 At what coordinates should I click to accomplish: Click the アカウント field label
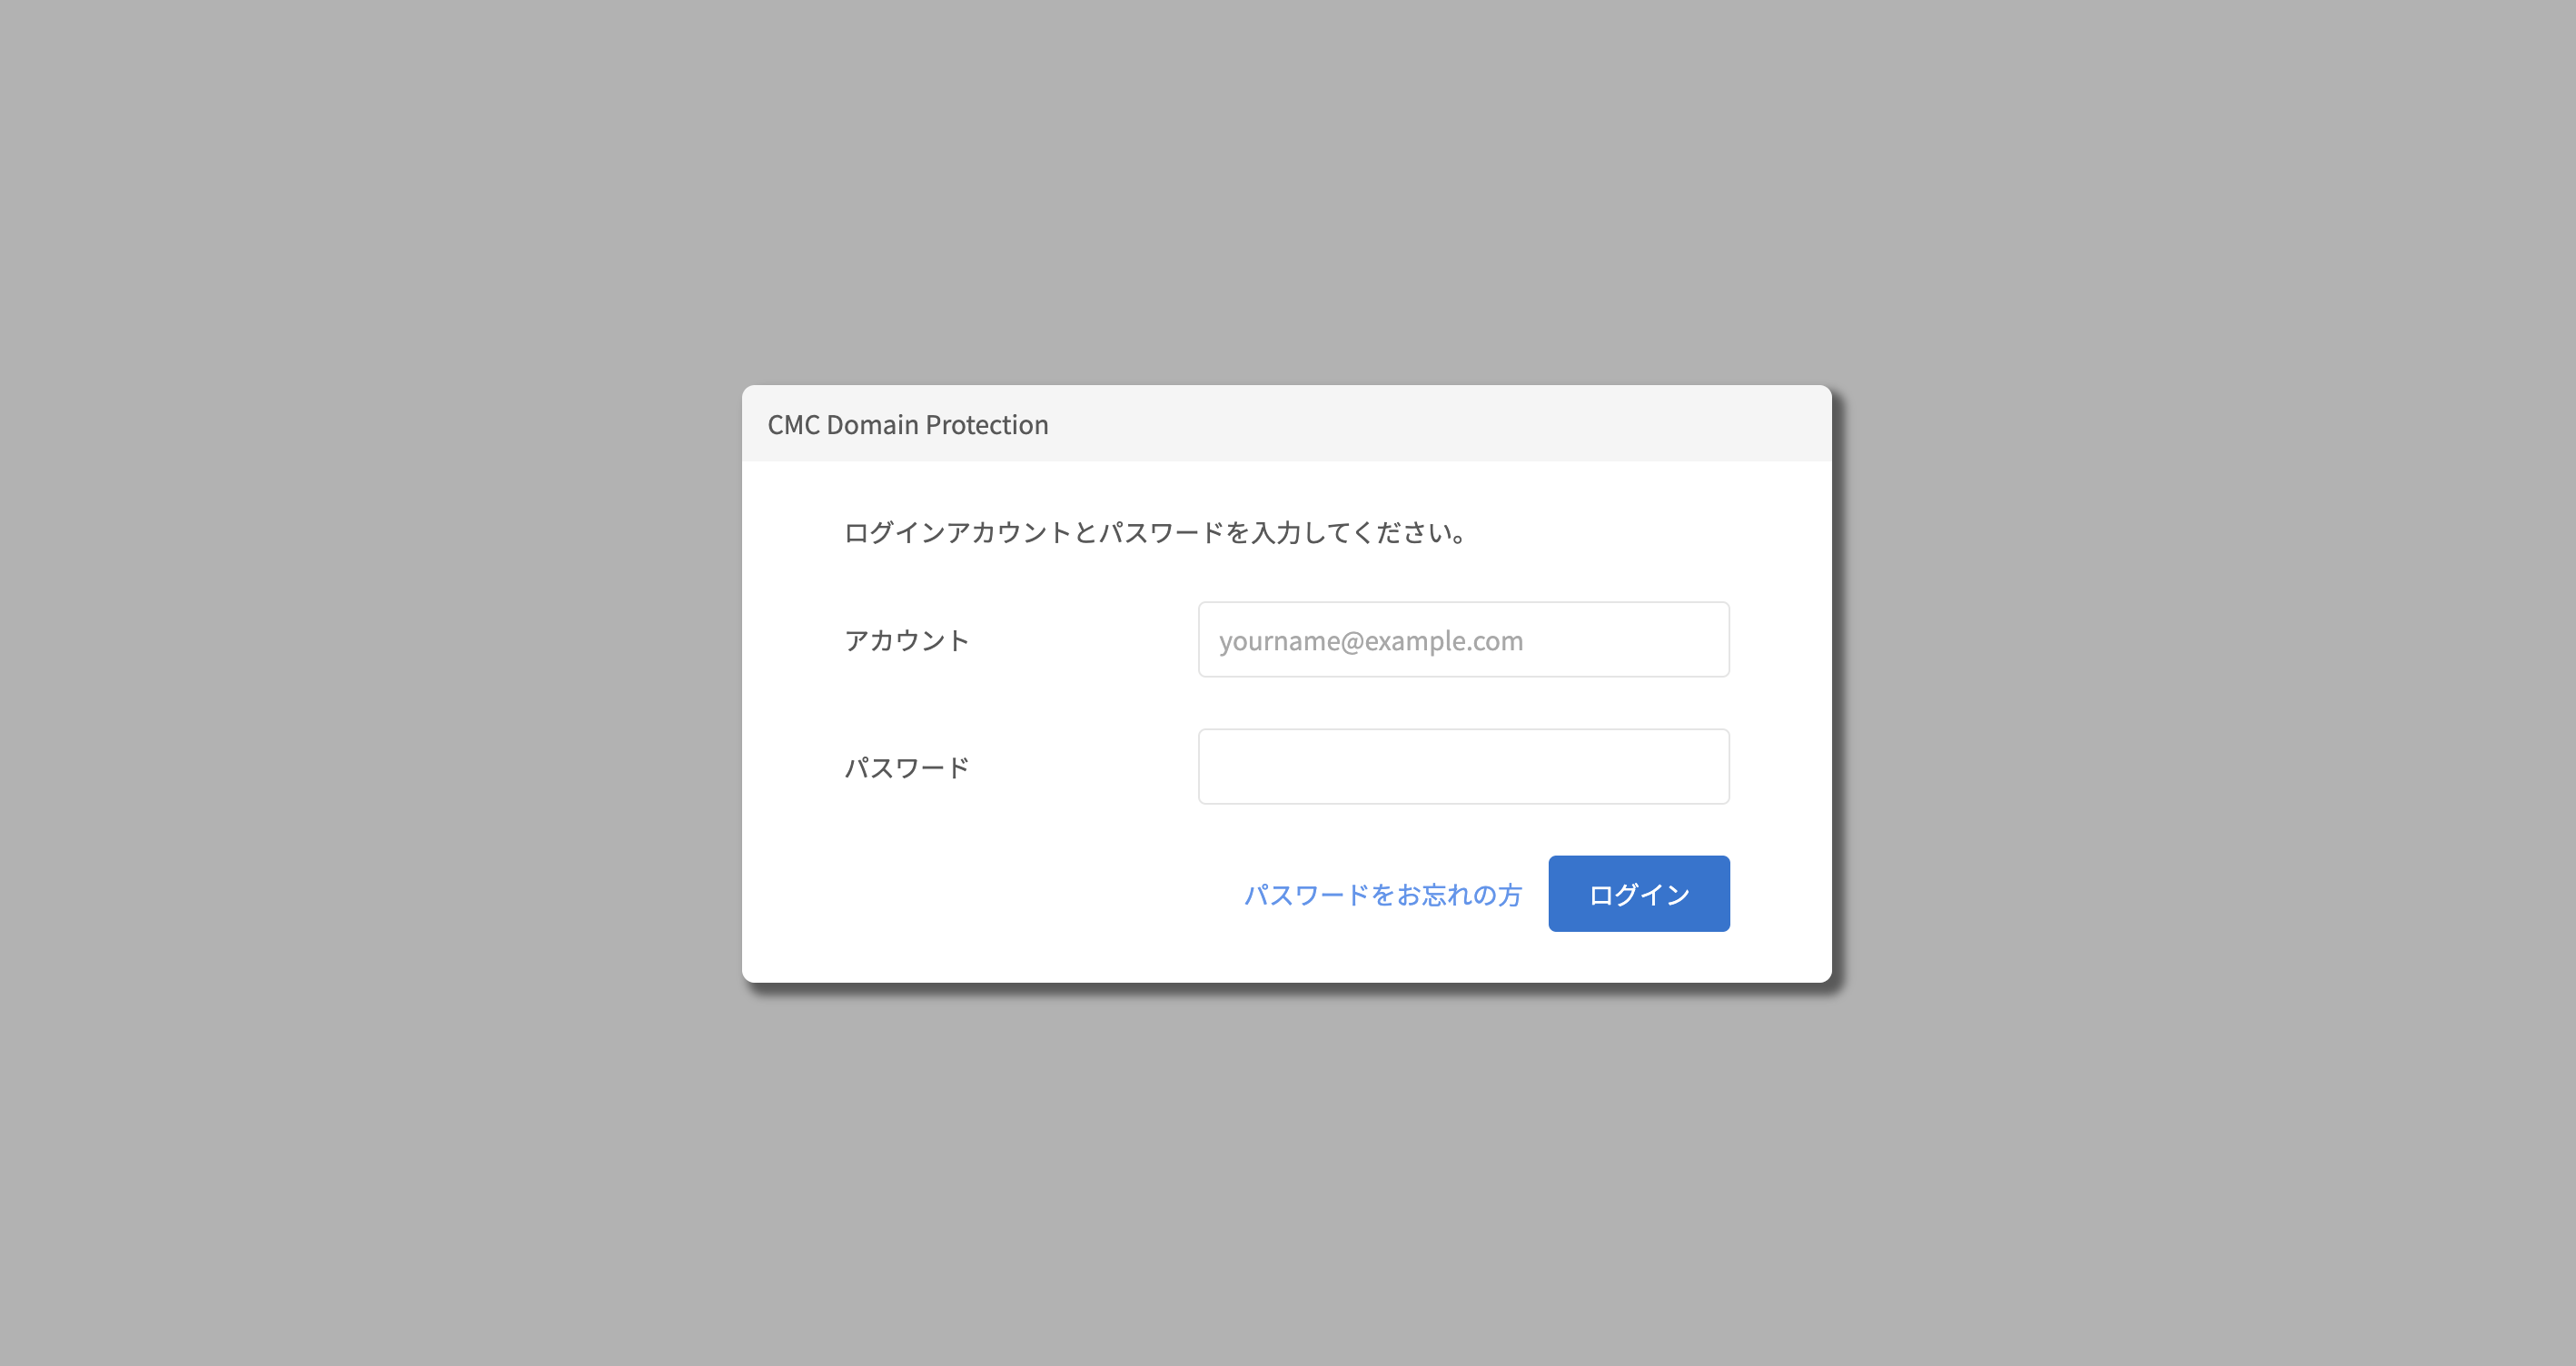(x=907, y=640)
